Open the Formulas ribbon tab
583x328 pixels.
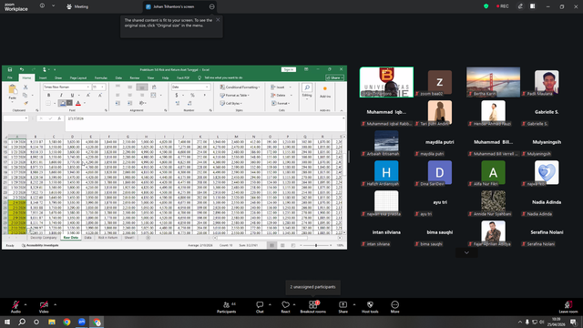coord(101,77)
